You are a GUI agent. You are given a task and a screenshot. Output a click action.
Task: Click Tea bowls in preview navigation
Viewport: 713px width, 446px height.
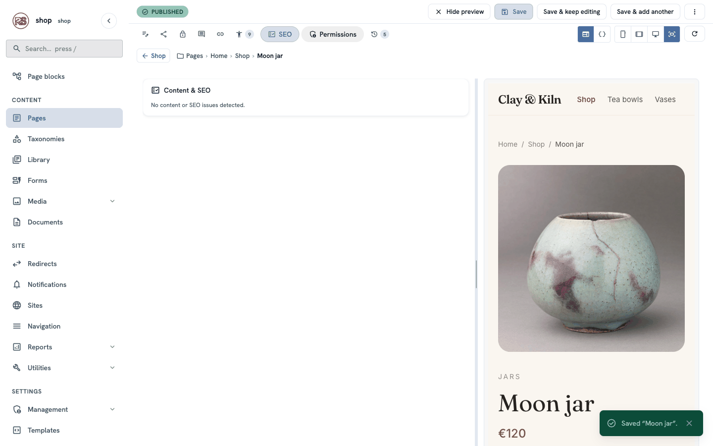pos(625,100)
